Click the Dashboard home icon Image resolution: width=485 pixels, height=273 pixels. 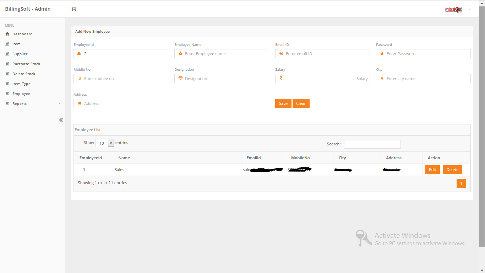click(7, 34)
